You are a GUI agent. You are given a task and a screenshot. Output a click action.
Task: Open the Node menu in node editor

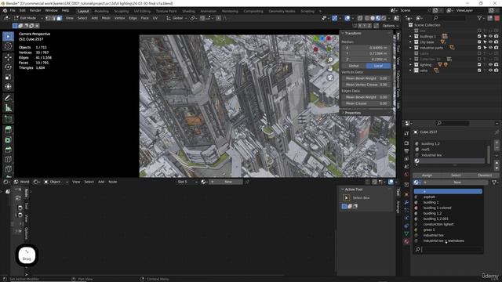[112, 182]
